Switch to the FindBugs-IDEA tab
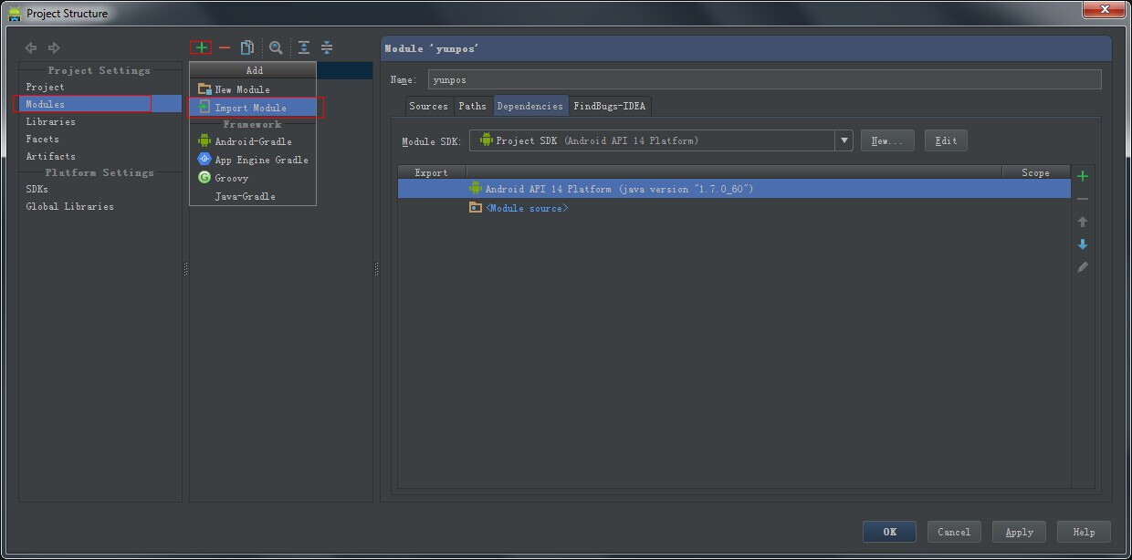1132x560 pixels. (x=609, y=106)
